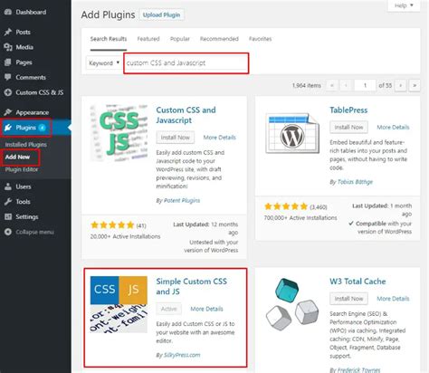Click the Plugins plug icon

tap(8, 128)
